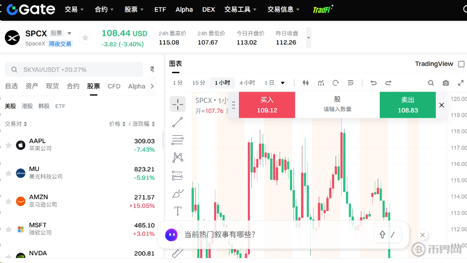The width and height of the screenshot is (467, 263).
Task: Click the replay refresh chart icon
Action: pyautogui.click(x=336, y=83)
